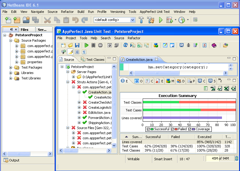Click the paragraph mark icon
This screenshot has width=240, height=171.
tap(84, 52)
